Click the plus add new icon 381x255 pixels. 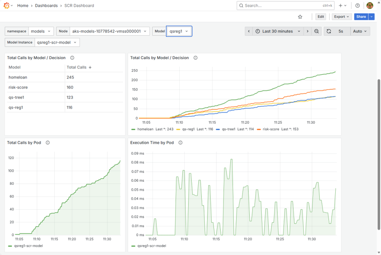[x=341, y=5]
